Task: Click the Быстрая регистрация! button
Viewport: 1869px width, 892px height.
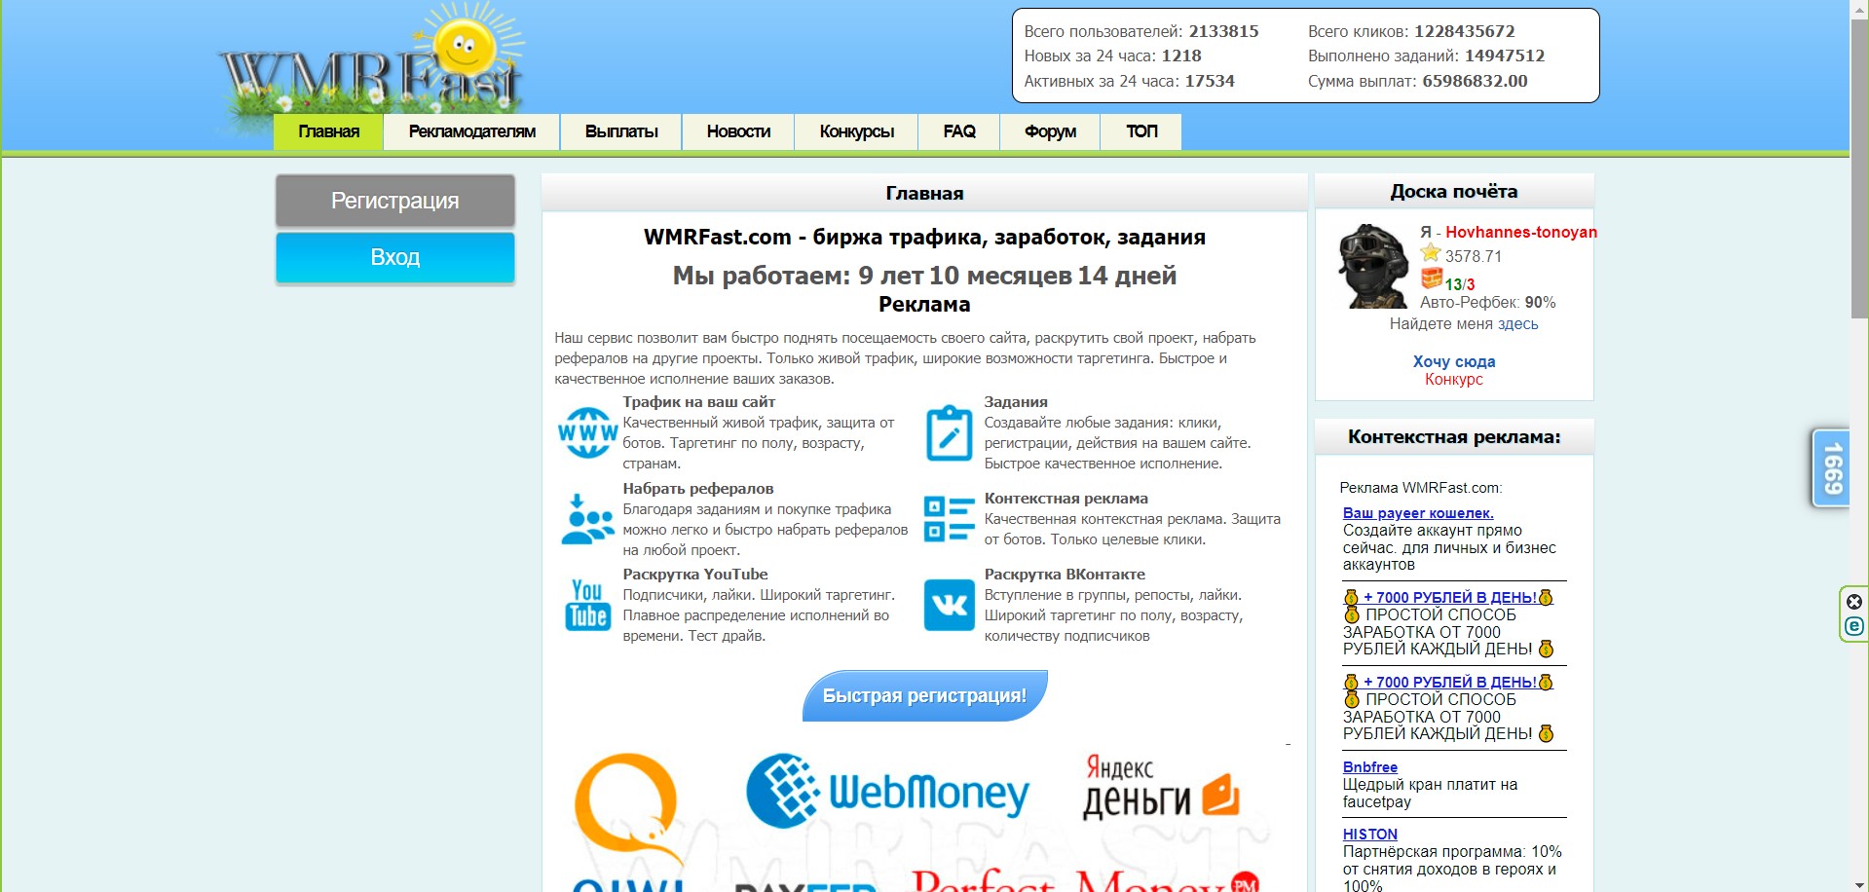Action: click(924, 695)
